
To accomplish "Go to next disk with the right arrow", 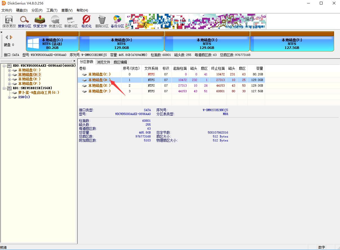I will pos(11,37).
